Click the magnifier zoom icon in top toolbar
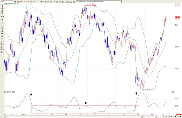 tap(57, 2)
